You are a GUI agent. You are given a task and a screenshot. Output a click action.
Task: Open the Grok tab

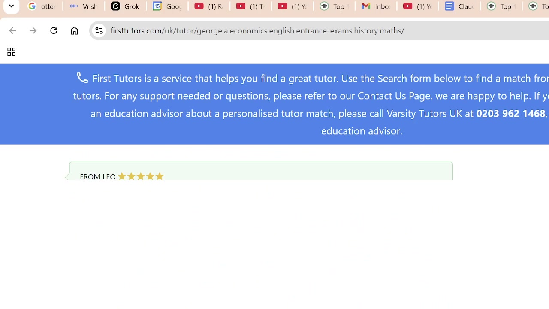tap(125, 6)
